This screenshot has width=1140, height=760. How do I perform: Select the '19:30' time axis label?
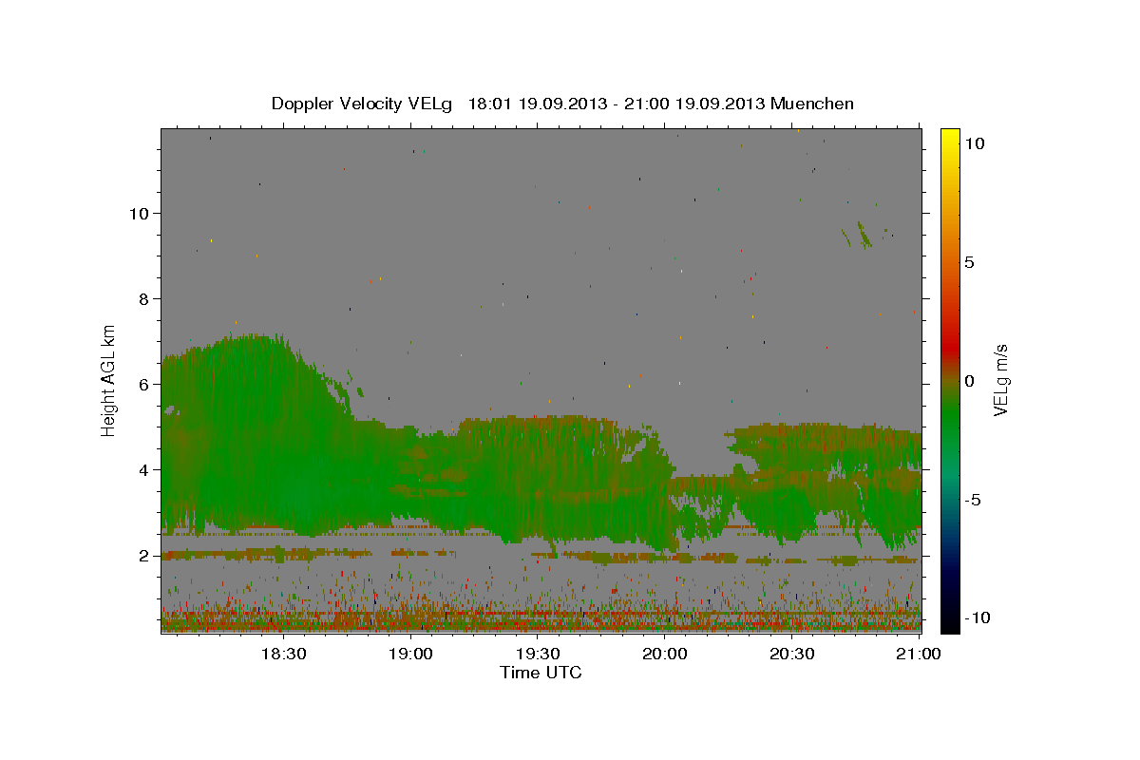(537, 654)
